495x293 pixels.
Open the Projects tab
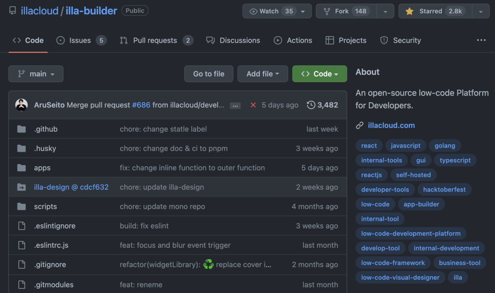[346, 40]
